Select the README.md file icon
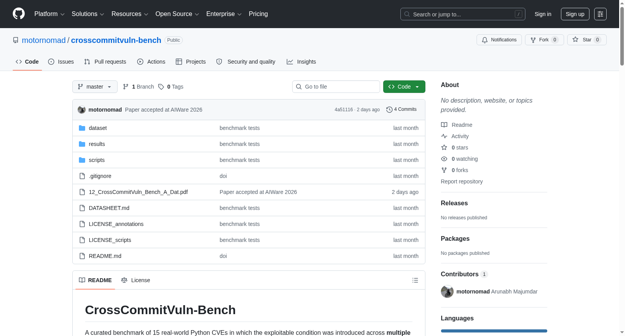The image size is (625, 336). [82, 256]
